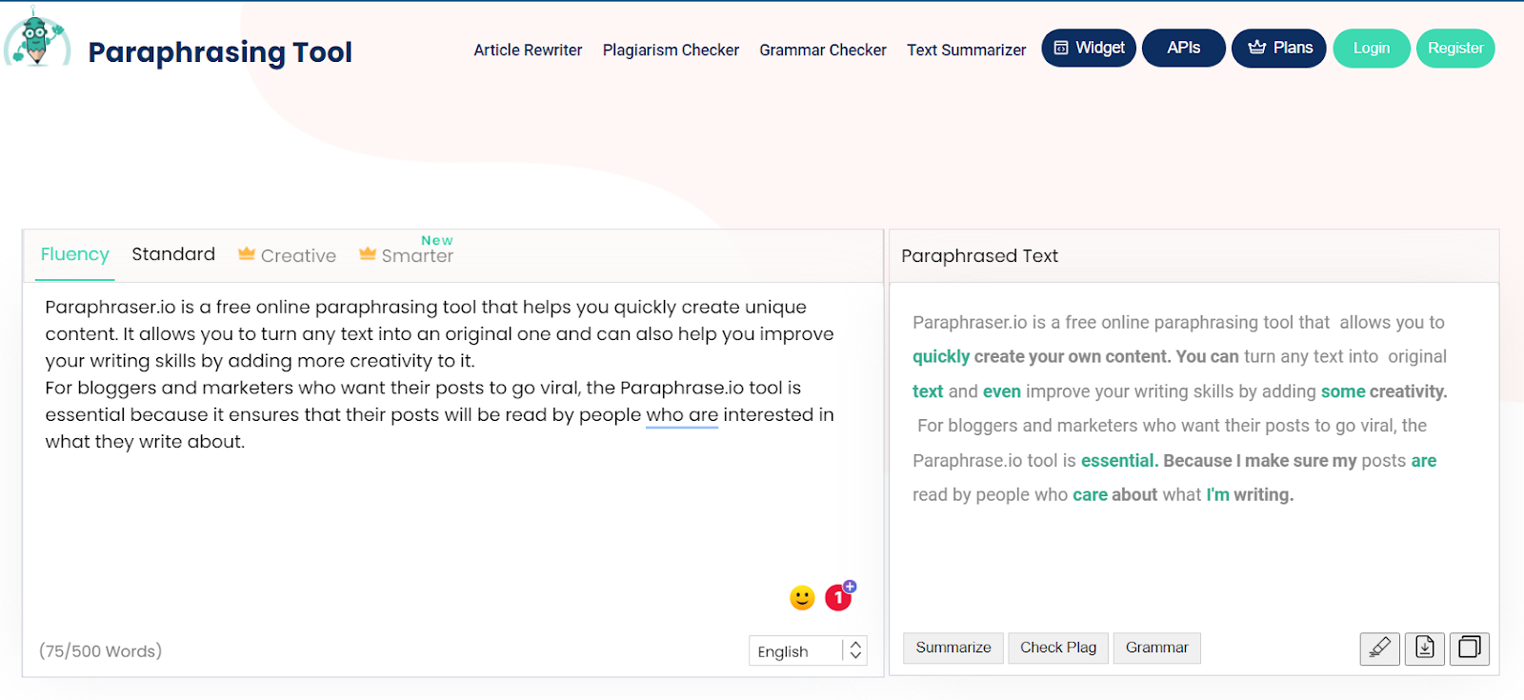Click the Register button

(x=1455, y=49)
